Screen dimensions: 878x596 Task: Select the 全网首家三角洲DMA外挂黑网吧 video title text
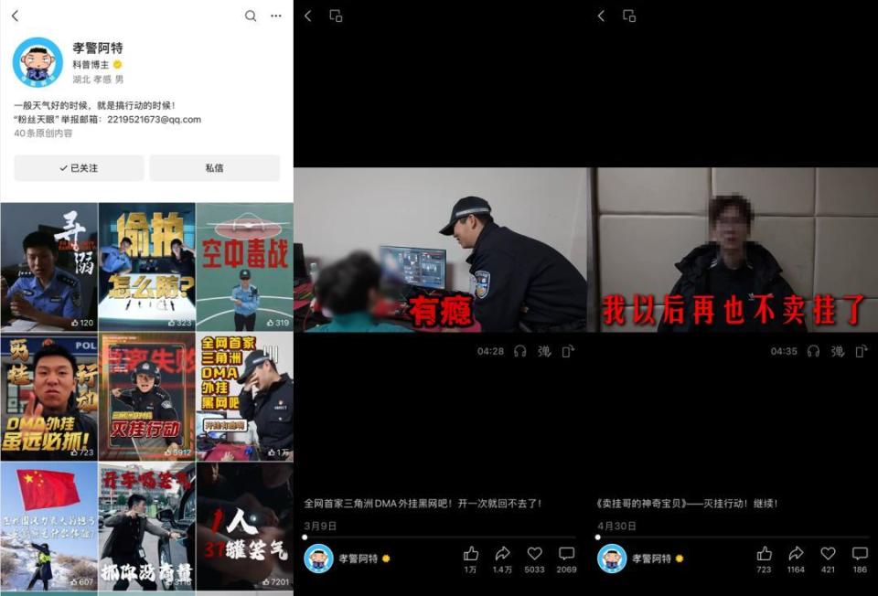423,503
